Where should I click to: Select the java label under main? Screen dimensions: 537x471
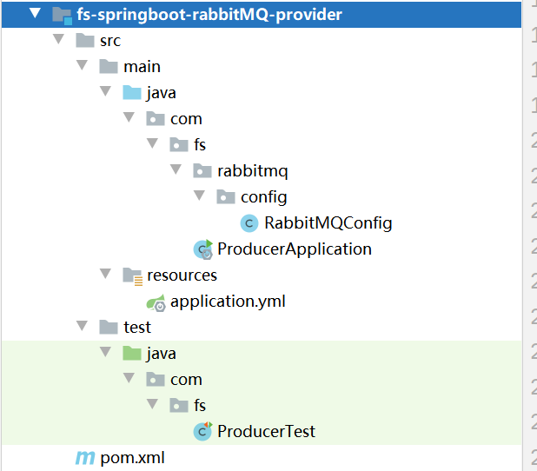pos(162,93)
